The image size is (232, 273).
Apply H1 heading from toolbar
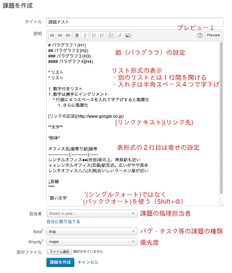(x=52, y=35)
